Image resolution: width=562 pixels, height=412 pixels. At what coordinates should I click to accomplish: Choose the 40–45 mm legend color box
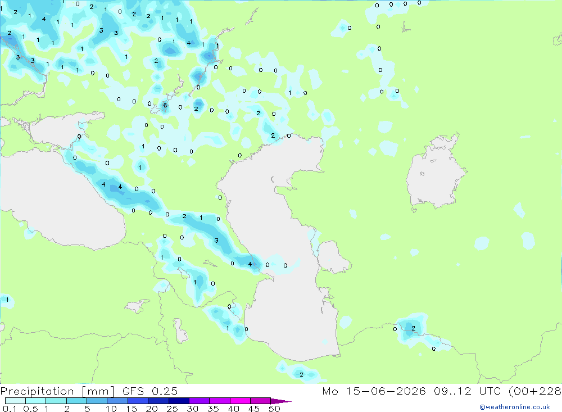(240, 401)
